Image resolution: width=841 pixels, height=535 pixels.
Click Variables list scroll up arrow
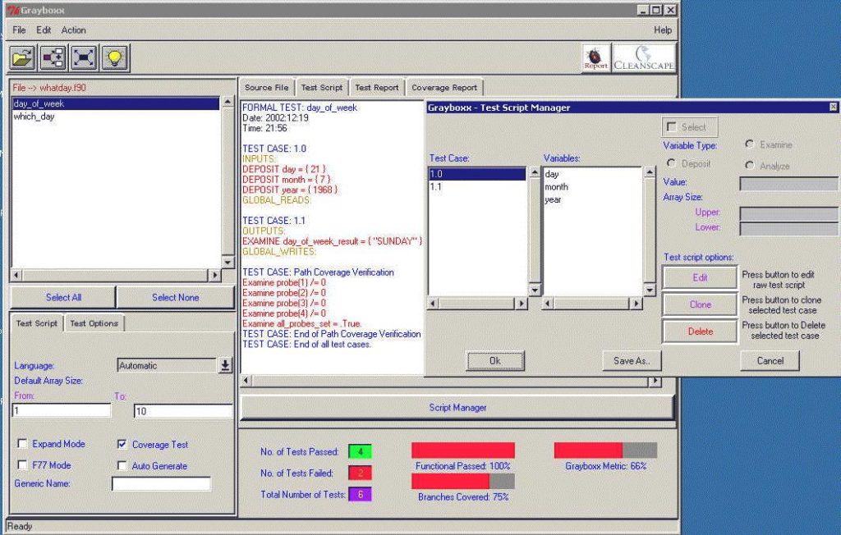[x=650, y=172]
